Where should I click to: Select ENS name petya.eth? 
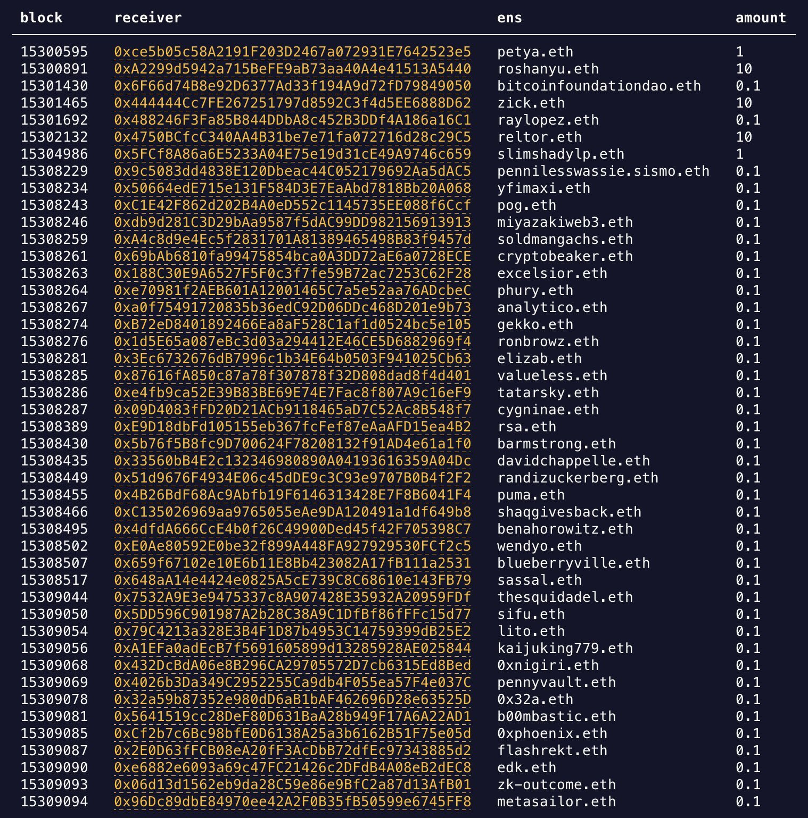pyautogui.click(x=535, y=52)
